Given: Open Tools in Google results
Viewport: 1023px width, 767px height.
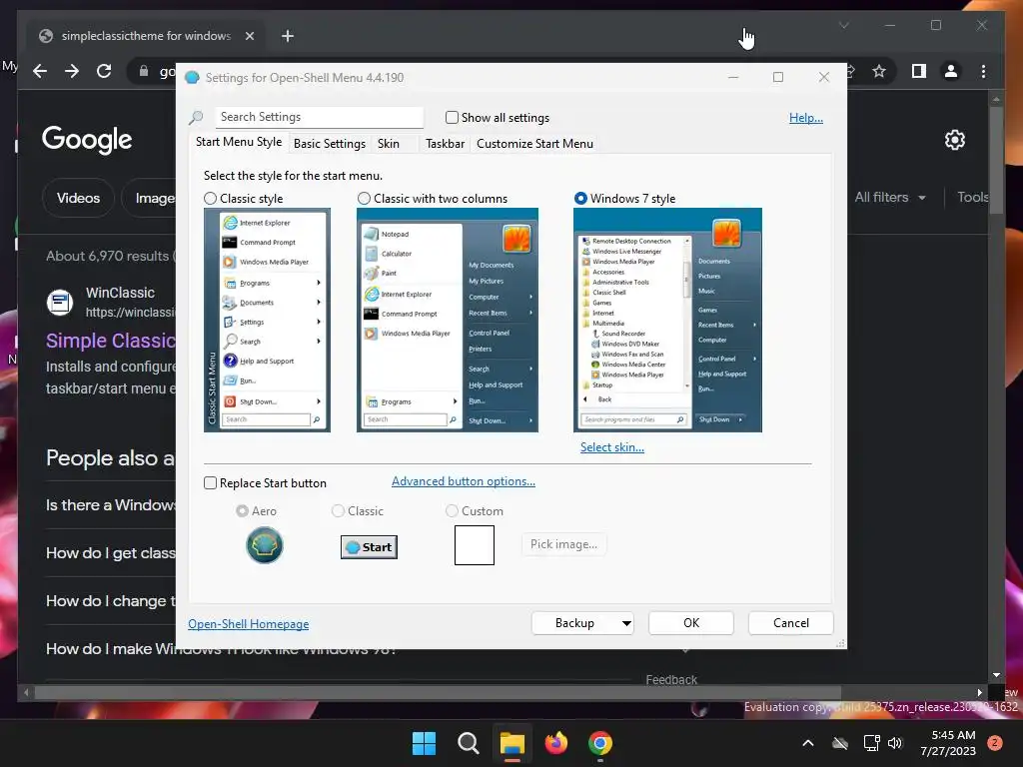Looking at the screenshot, I should pos(972,198).
